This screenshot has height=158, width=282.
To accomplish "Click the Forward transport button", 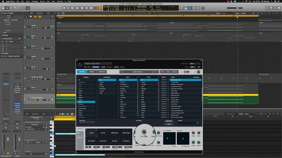I will pyautogui.click(x=77, y=8).
